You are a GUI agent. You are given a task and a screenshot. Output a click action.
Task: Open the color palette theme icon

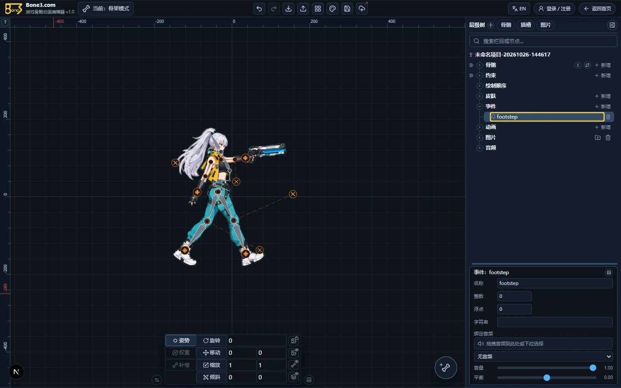tap(332, 9)
